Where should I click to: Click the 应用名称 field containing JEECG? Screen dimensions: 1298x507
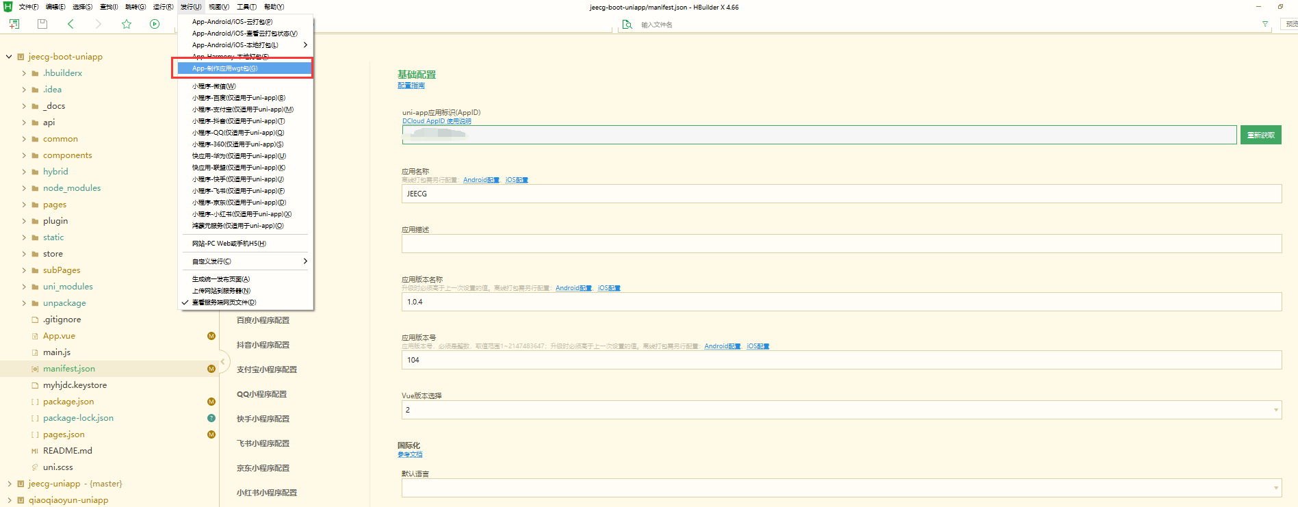(841, 194)
